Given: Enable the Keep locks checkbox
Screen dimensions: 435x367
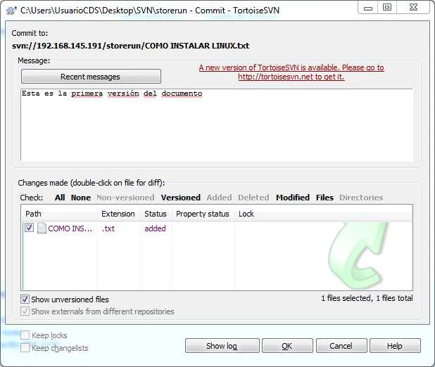Looking at the screenshot, I should pos(25,335).
